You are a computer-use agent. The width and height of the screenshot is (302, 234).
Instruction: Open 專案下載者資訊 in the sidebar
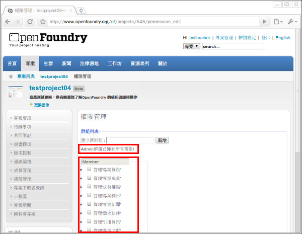click(29, 188)
